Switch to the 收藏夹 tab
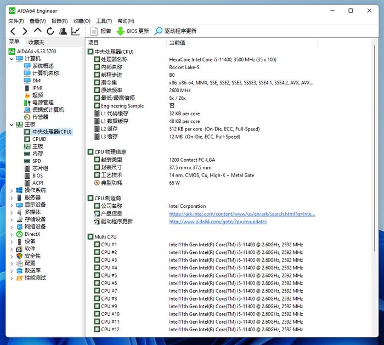Screen dimensions: 384x345 point(36,42)
